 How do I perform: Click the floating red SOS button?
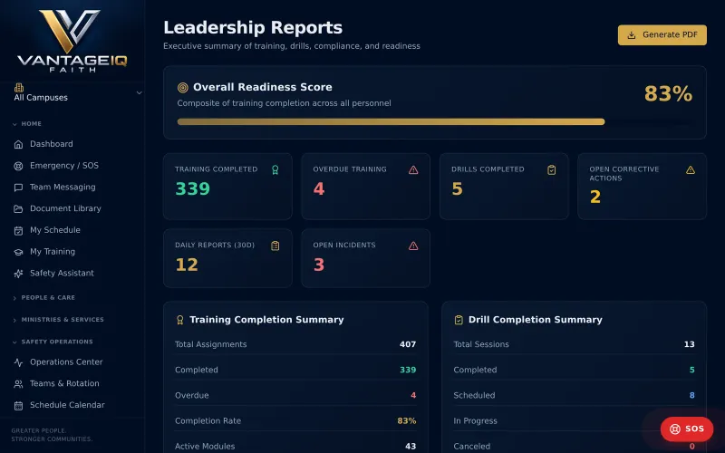pyautogui.click(x=687, y=429)
